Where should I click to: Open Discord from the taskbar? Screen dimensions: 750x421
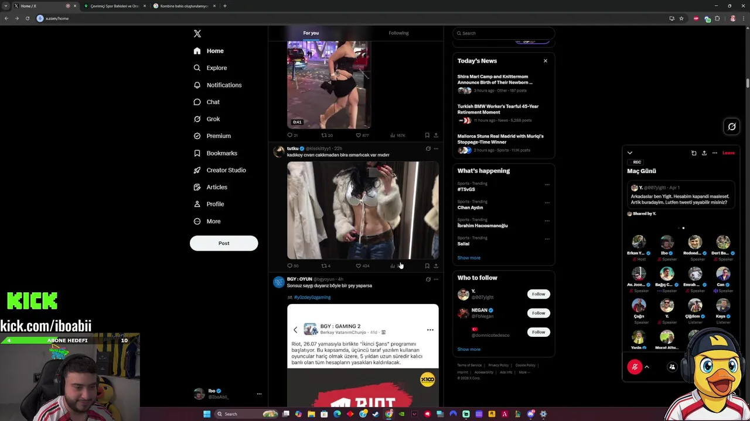[x=530, y=414]
